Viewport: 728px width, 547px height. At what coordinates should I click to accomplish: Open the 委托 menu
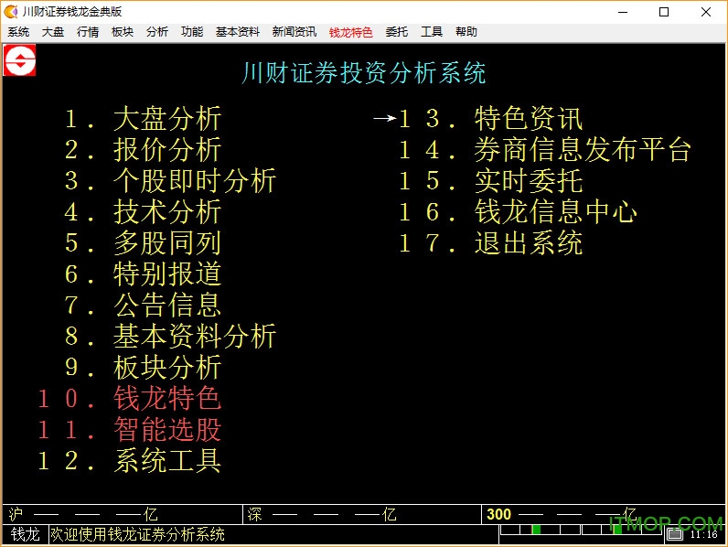(x=397, y=32)
